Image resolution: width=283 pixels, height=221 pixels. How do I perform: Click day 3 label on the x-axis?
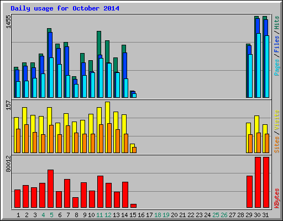pos(35,215)
